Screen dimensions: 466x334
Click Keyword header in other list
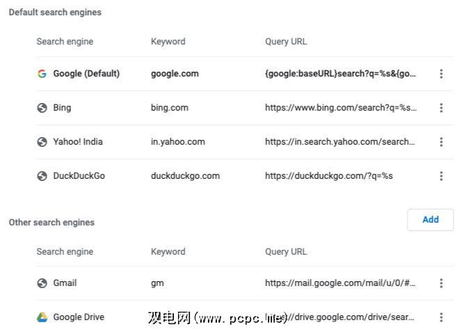click(168, 252)
